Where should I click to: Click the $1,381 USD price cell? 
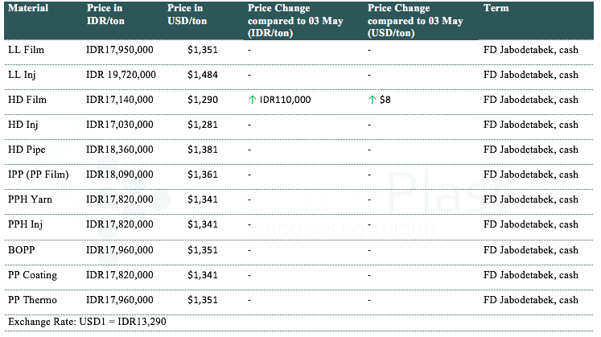203,150
